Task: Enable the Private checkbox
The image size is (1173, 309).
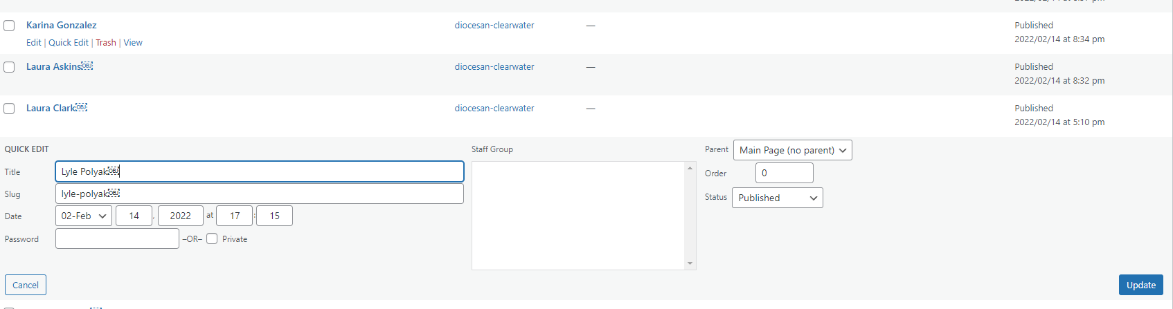Action: tap(212, 239)
